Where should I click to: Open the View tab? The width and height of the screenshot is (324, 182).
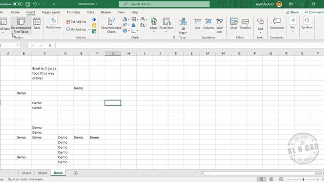(121, 12)
